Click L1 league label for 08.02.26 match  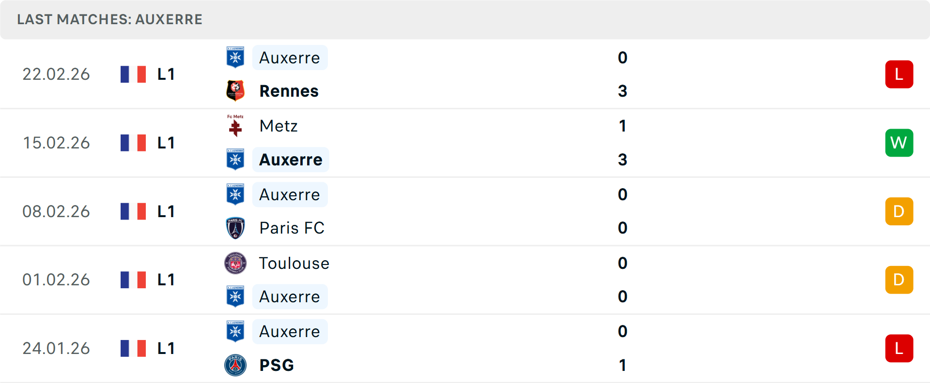click(166, 211)
